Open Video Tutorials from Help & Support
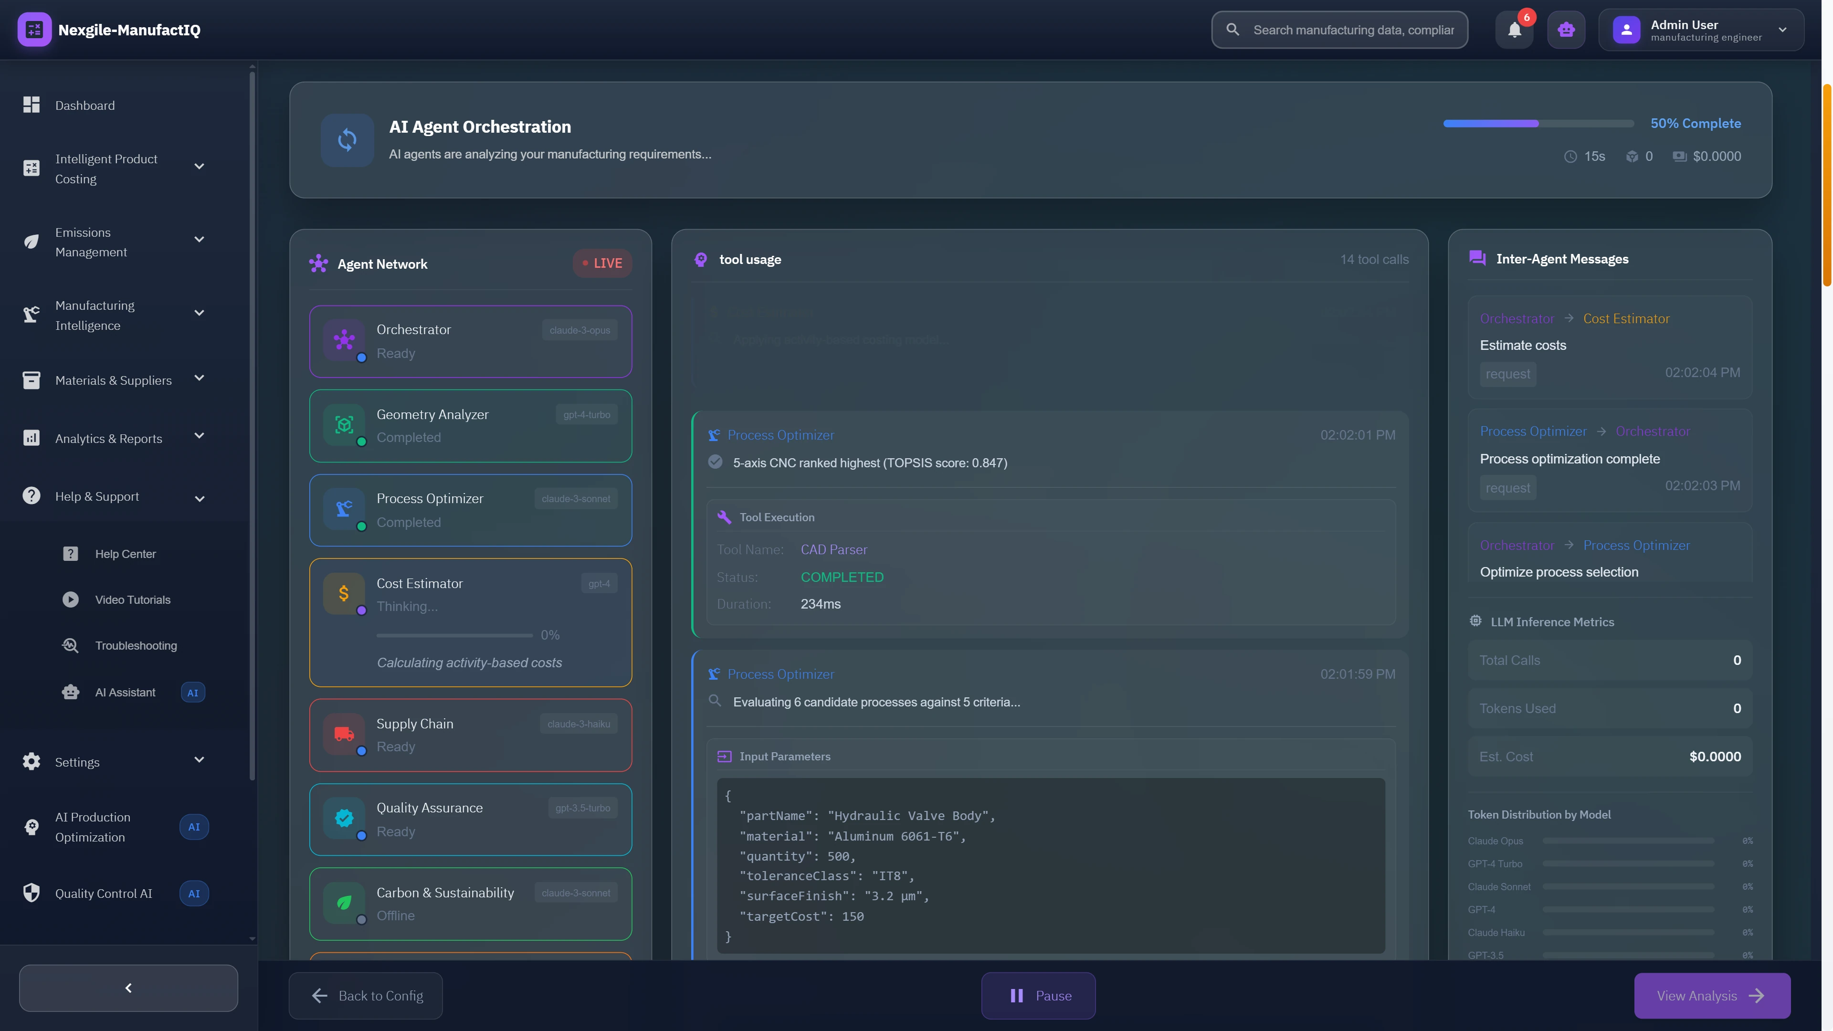Viewport: 1833px width, 1031px height. click(x=132, y=599)
